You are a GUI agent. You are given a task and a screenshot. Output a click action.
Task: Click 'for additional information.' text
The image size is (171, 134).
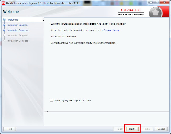pos(64,37)
